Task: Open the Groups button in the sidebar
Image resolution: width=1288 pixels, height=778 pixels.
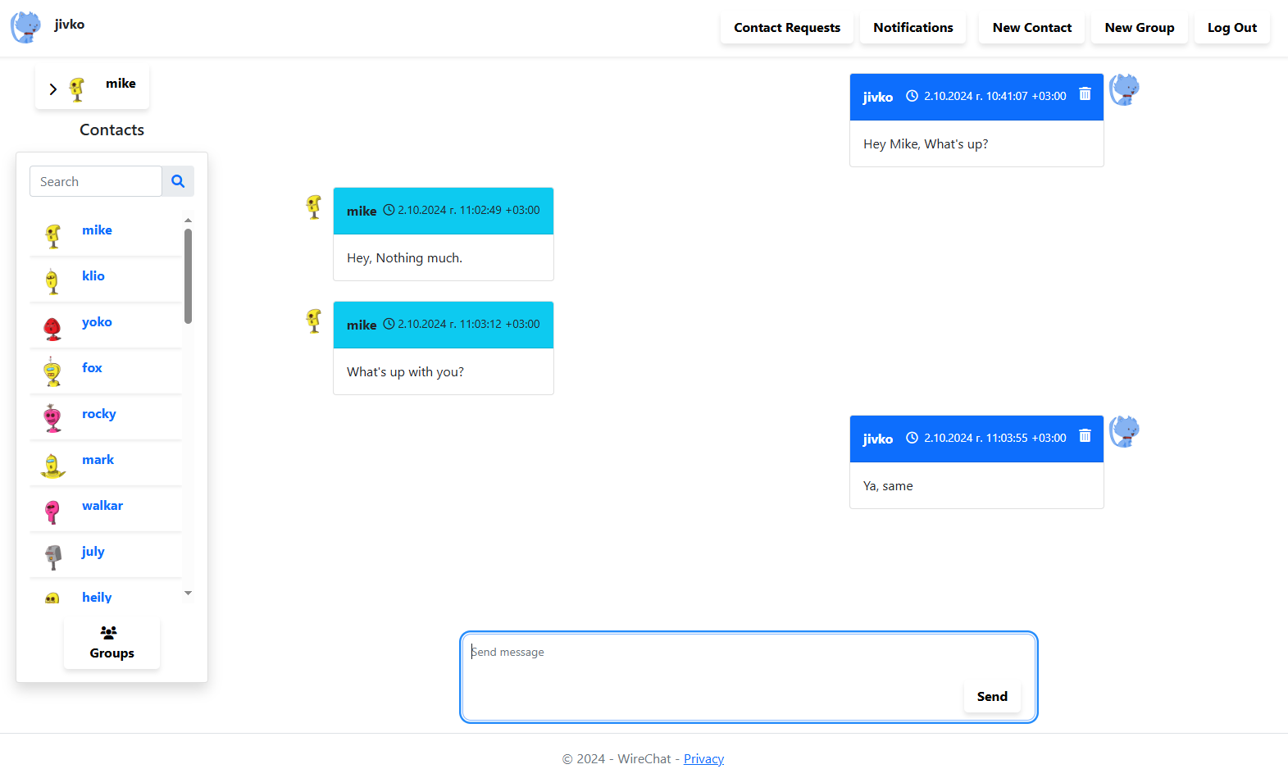Action: click(112, 644)
